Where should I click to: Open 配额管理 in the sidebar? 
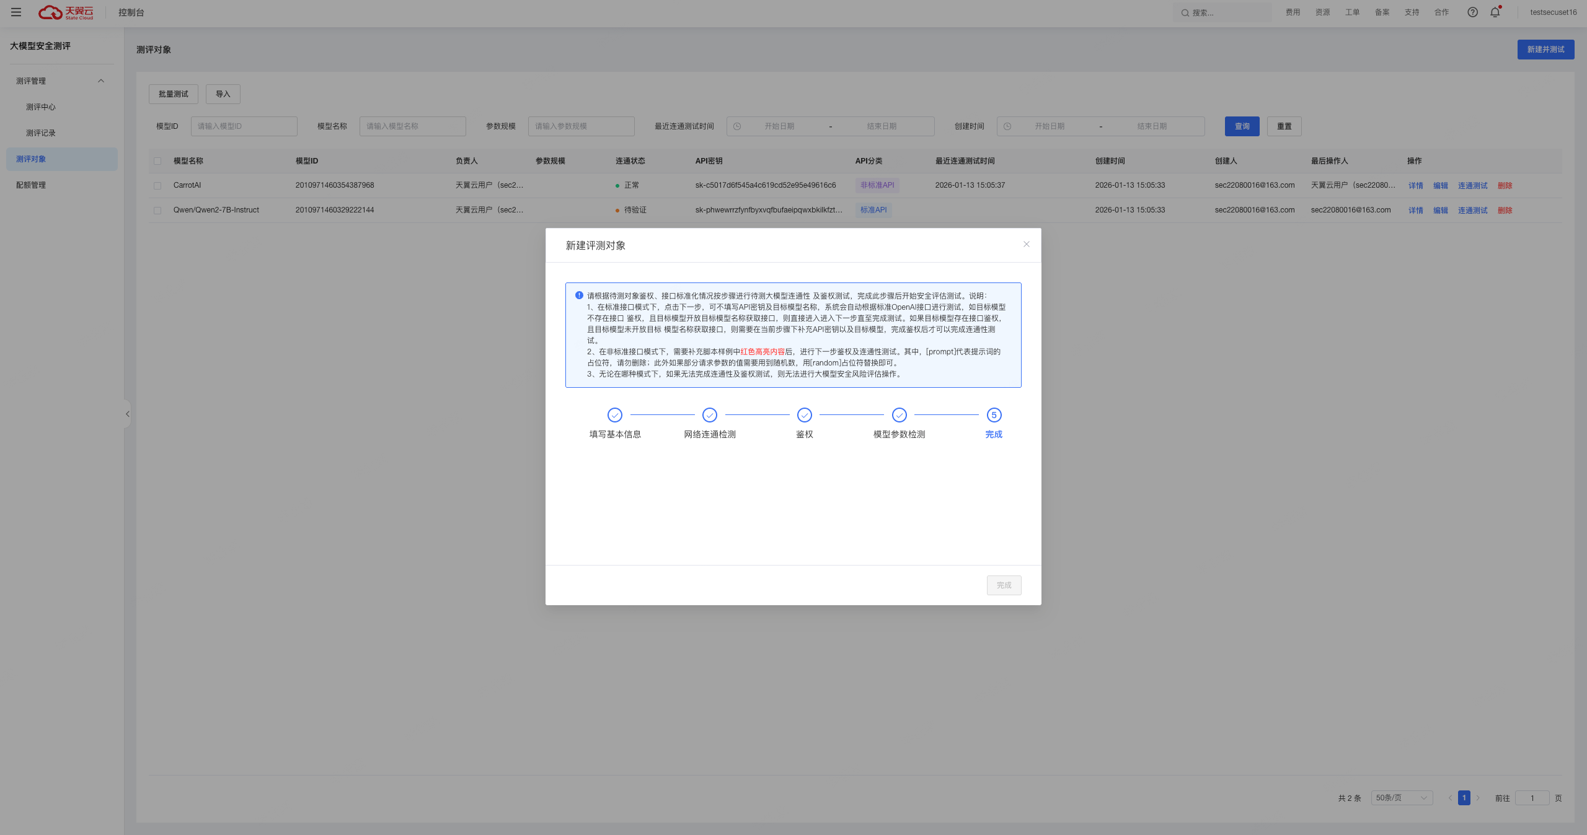click(x=31, y=185)
